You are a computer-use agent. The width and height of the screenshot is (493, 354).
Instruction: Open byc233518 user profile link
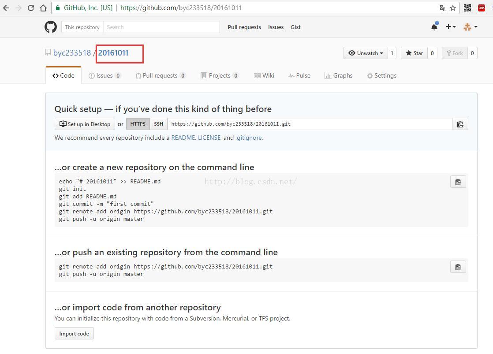pyautogui.click(x=72, y=53)
